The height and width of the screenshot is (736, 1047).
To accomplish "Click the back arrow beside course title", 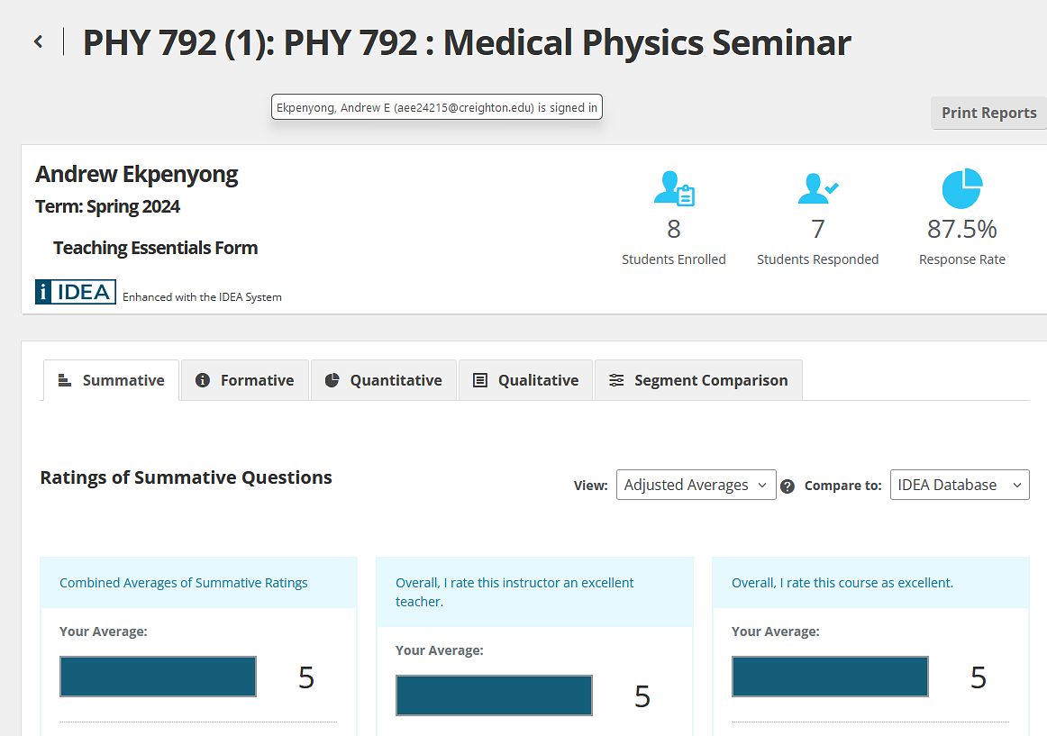I will coord(38,41).
